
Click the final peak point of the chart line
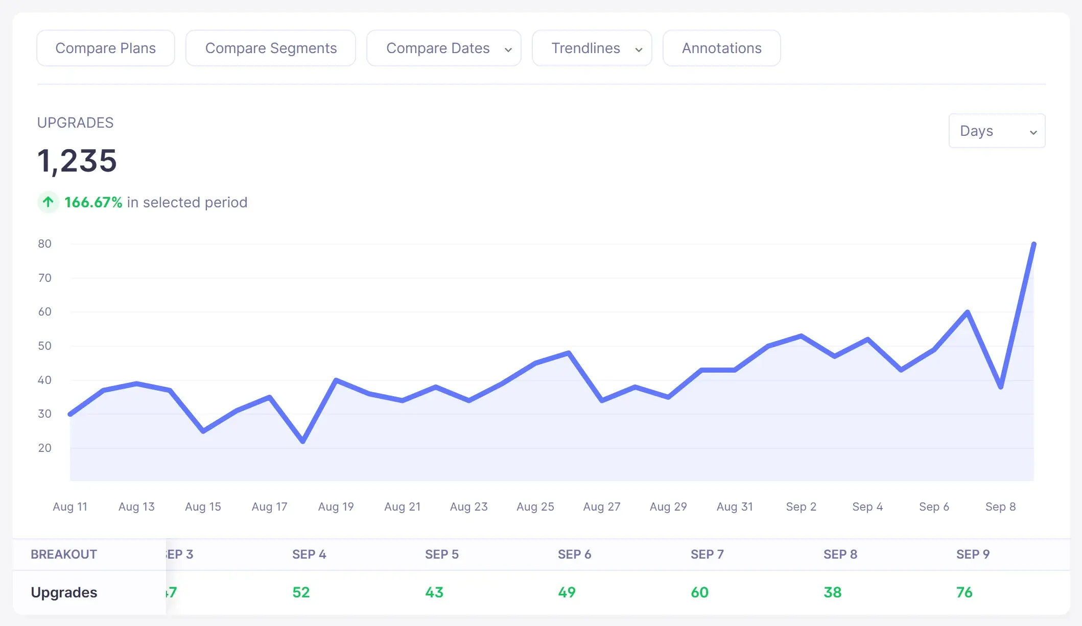(1033, 244)
